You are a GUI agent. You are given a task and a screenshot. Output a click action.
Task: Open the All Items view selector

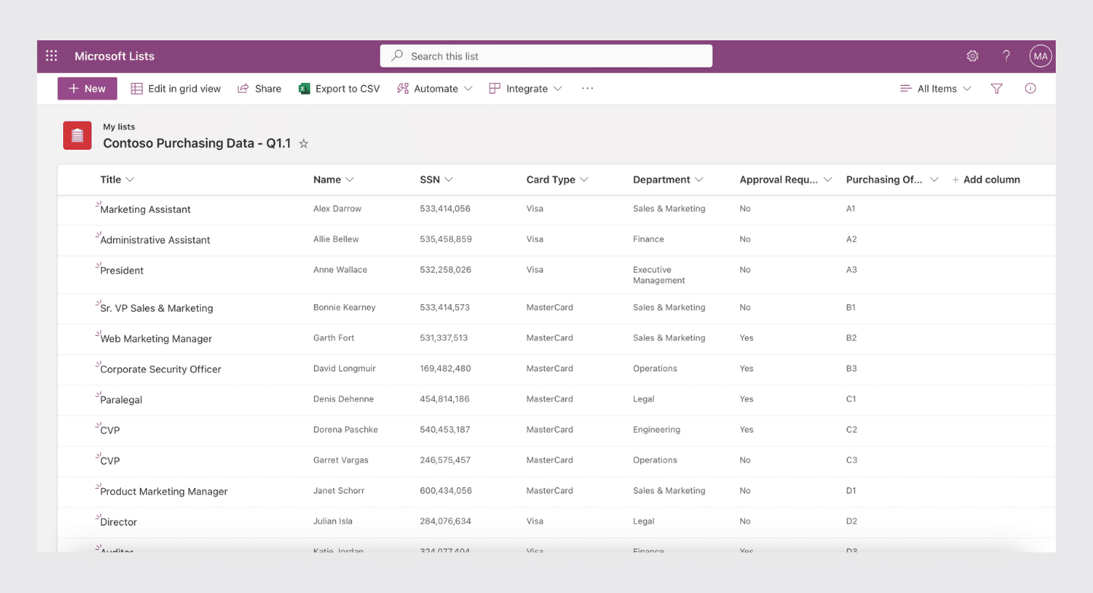(x=935, y=88)
